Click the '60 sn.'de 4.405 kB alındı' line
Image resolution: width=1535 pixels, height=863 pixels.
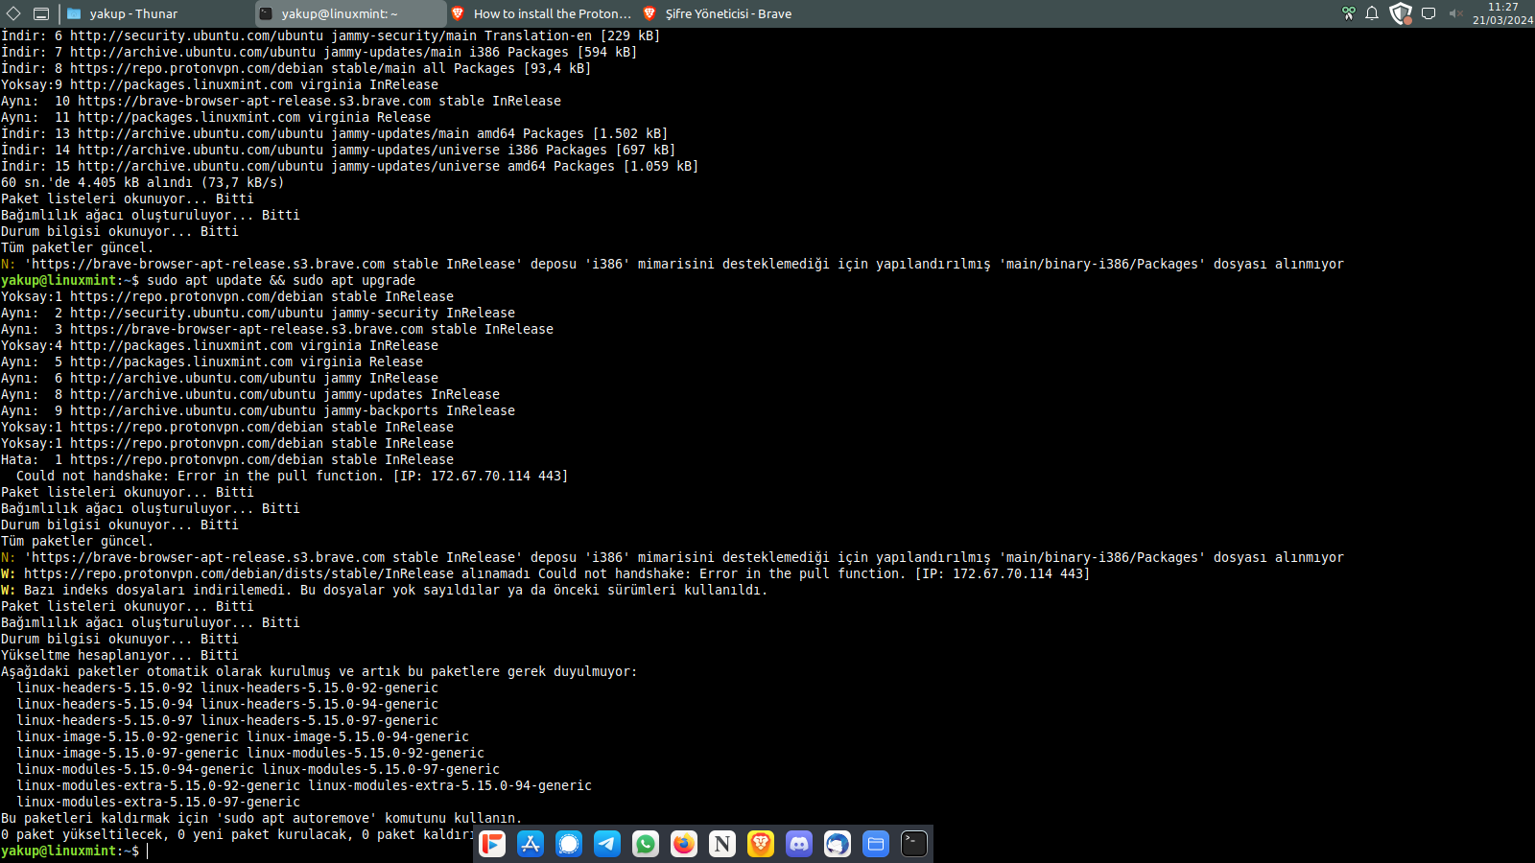click(143, 182)
